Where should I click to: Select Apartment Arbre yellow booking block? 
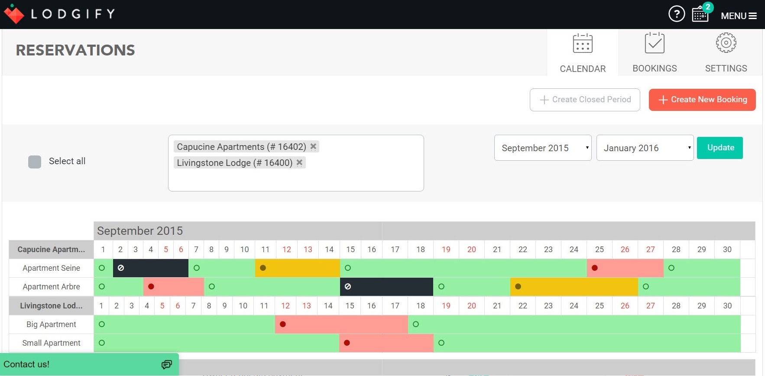point(574,287)
